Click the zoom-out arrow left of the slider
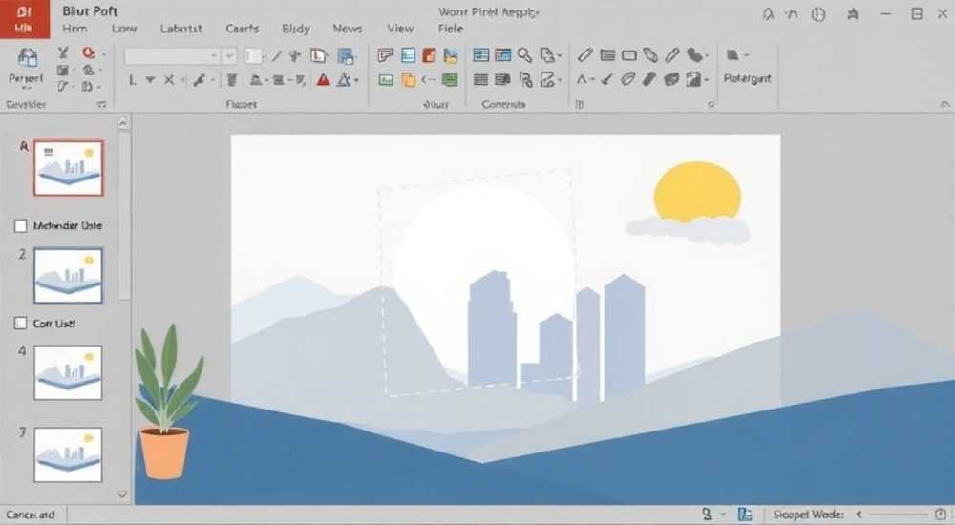Image resolution: width=955 pixels, height=525 pixels. tap(859, 514)
